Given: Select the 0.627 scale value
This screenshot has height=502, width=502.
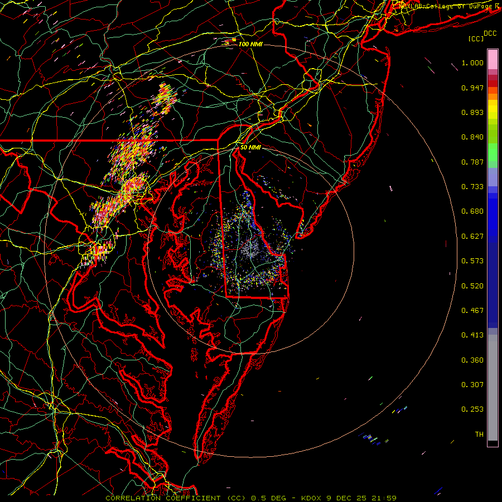Looking at the screenshot, I should point(472,236).
